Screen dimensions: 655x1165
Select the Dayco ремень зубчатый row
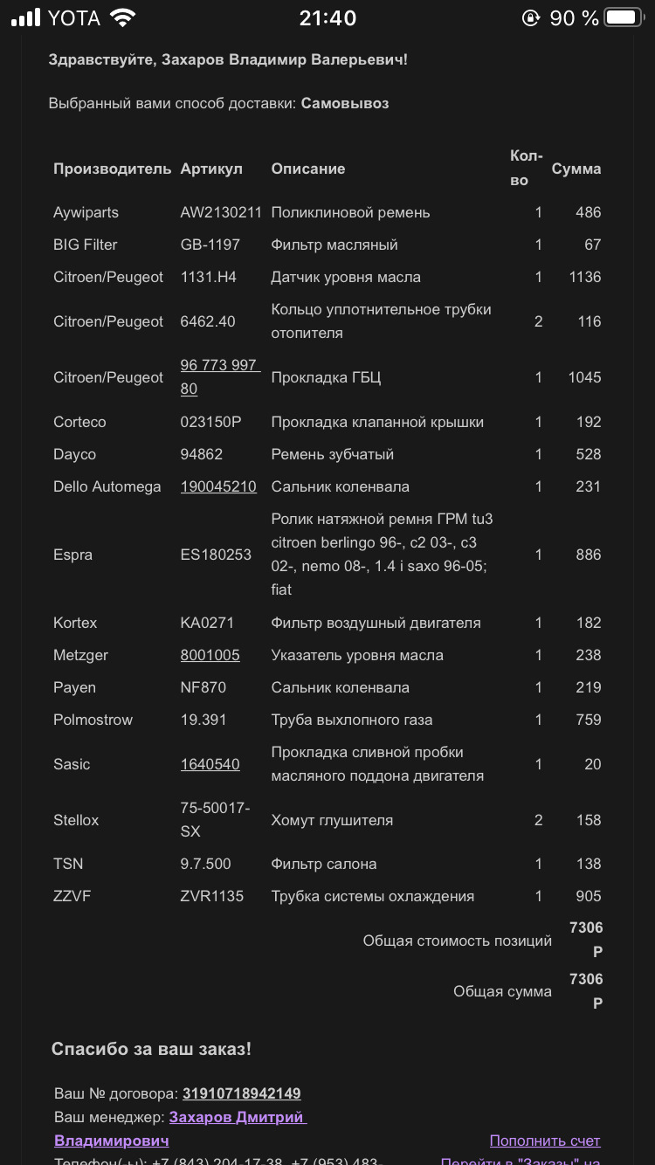[x=327, y=454]
